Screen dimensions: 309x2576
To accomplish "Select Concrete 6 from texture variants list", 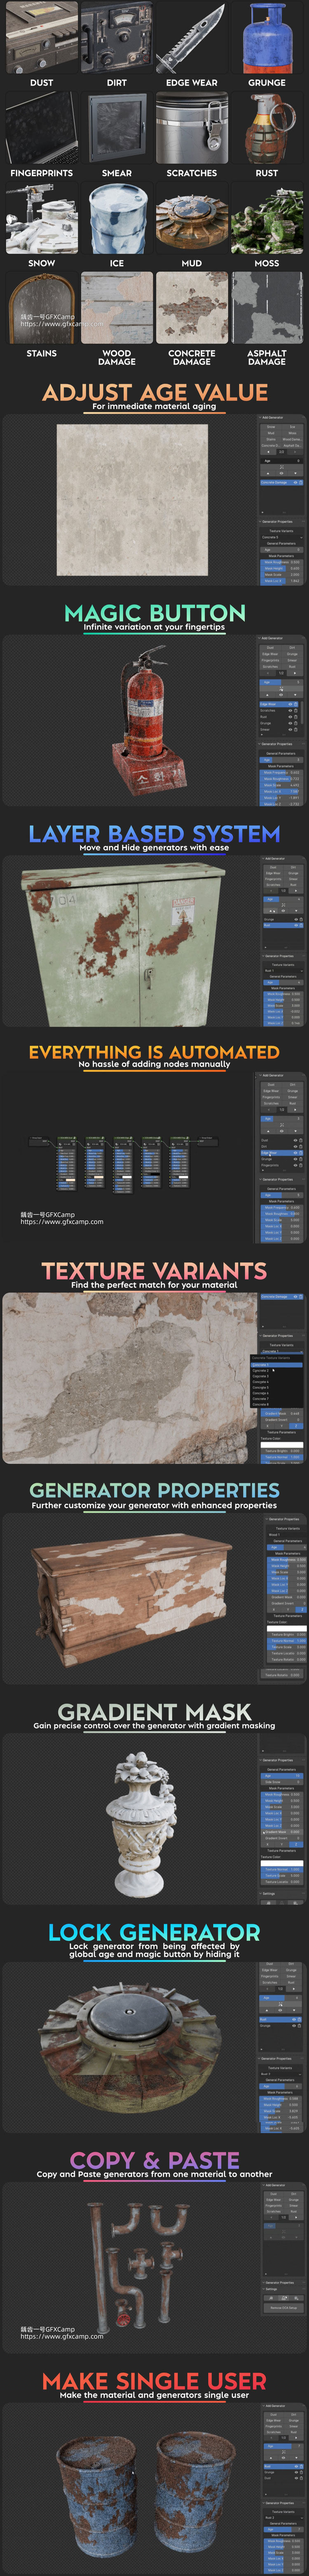I will tap(277, 1393).
